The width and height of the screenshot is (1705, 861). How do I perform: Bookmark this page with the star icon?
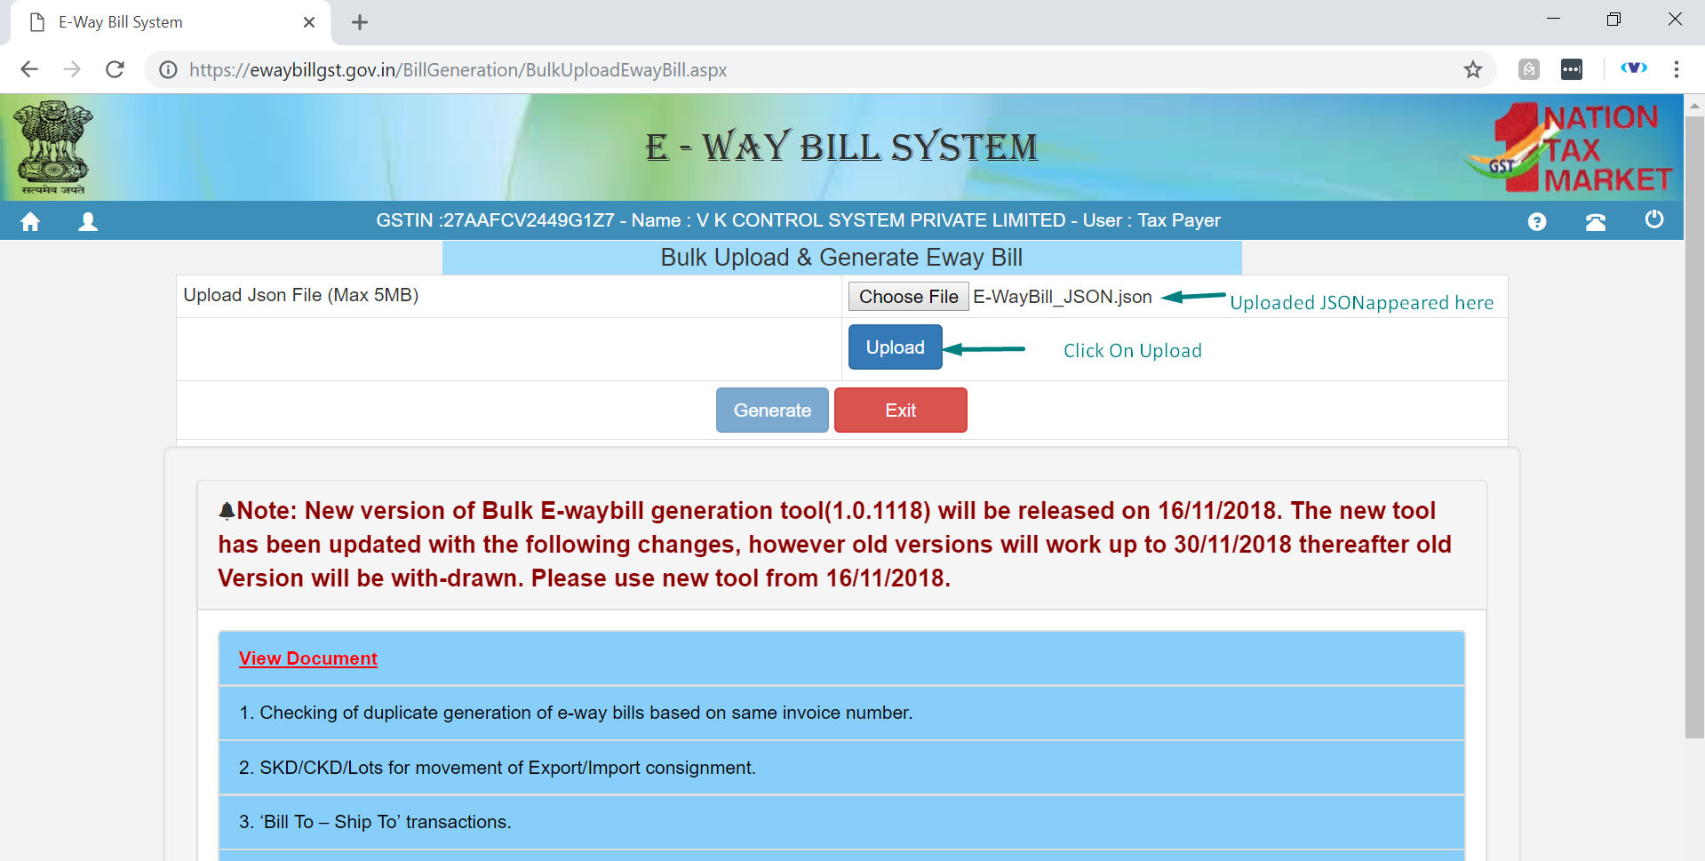(x=1472, y=69)
